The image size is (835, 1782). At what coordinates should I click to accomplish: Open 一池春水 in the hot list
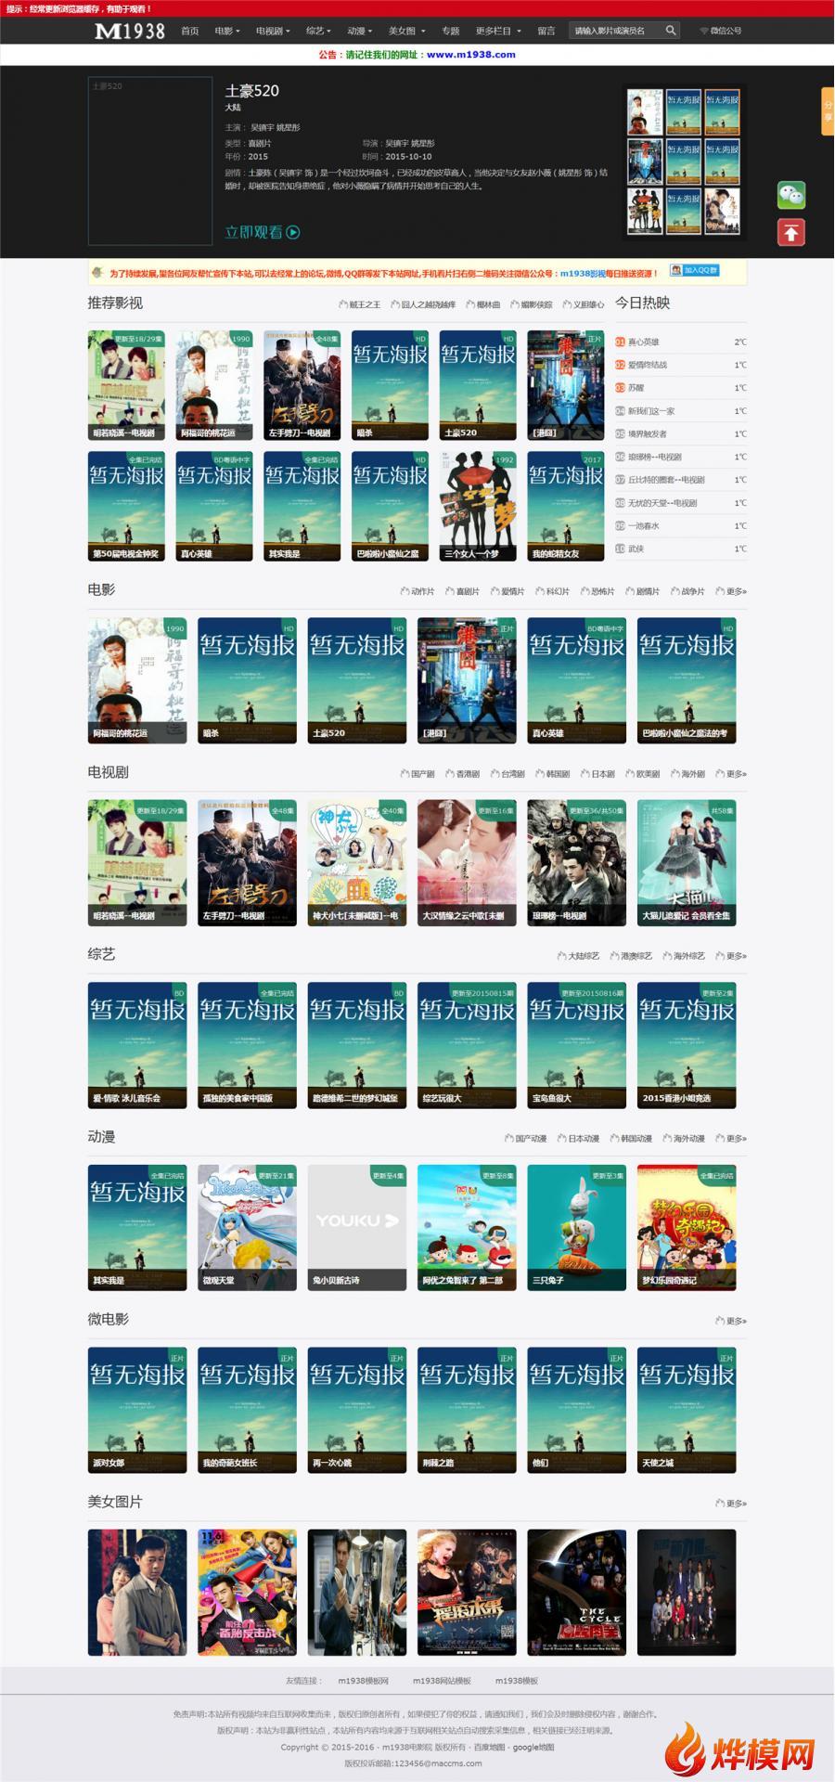pos(644,526)
